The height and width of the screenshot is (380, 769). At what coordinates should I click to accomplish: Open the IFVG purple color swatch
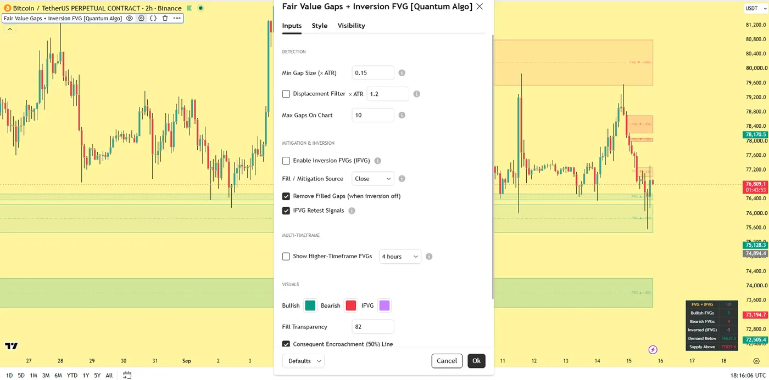tap(384, 305)
